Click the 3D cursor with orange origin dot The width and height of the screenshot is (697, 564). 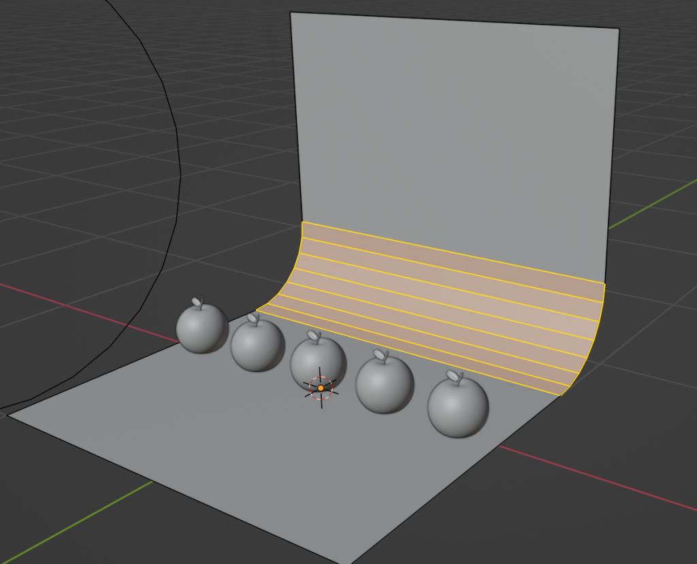point(321,388)
